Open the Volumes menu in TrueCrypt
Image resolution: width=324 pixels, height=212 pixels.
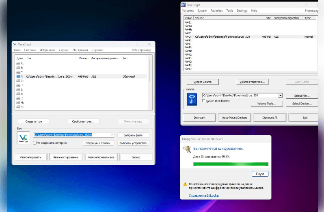pos(188,11)
